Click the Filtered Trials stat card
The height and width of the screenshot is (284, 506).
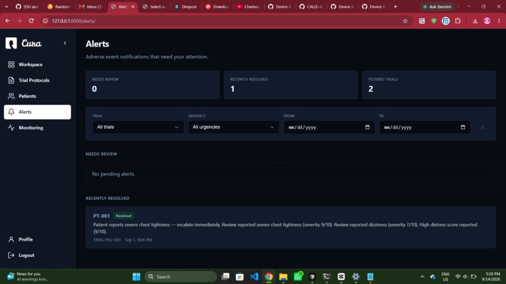click(x=429, y=85)
